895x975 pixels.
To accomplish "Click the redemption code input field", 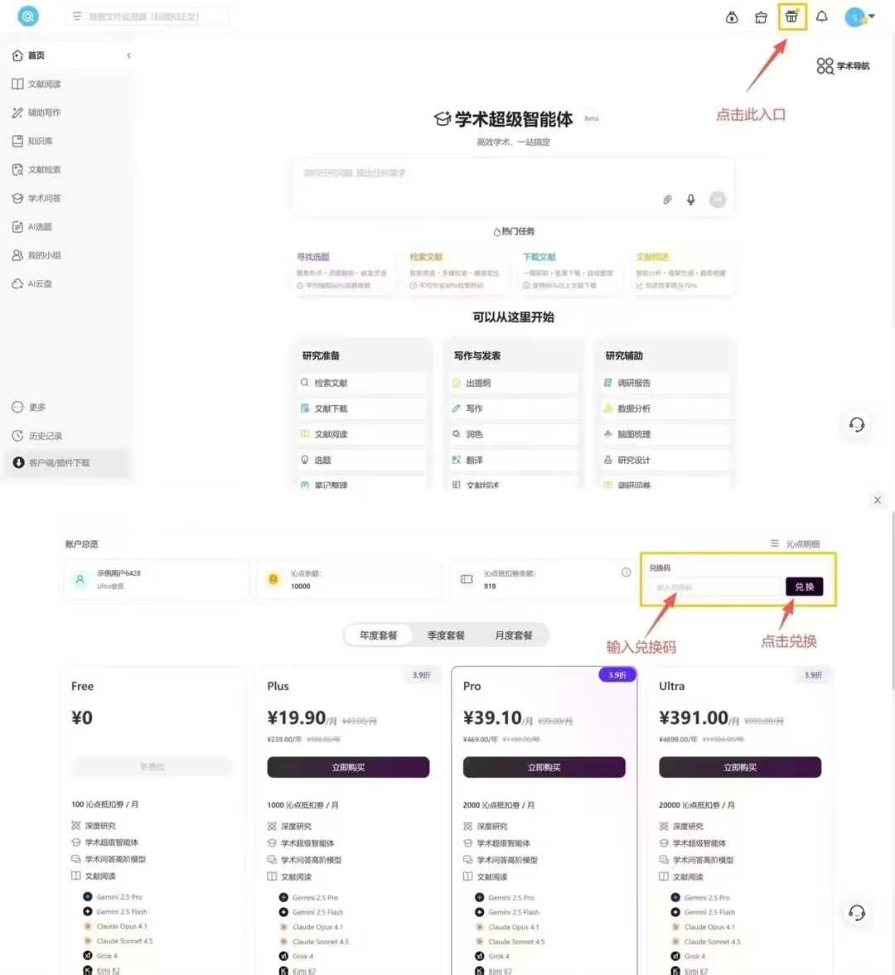I will click(715, 587).
